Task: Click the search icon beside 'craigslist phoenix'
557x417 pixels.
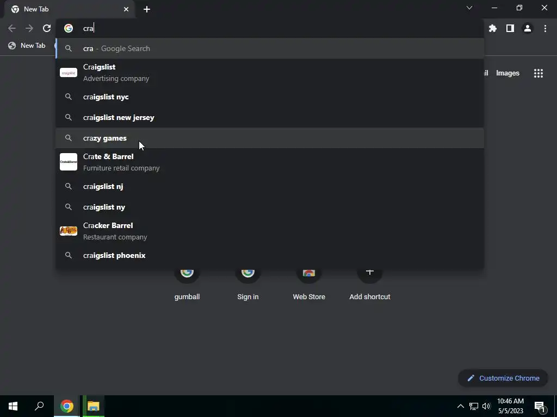Action: 69,255
